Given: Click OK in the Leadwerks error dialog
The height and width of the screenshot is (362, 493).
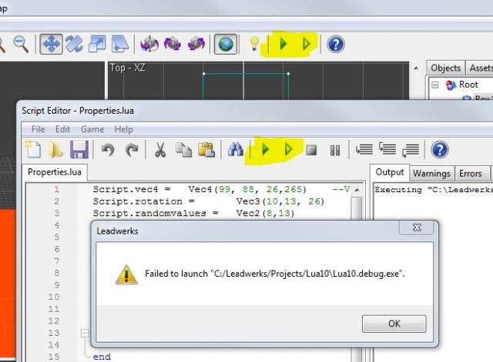Looking at the screenshot, I should [x=394, y=324].
